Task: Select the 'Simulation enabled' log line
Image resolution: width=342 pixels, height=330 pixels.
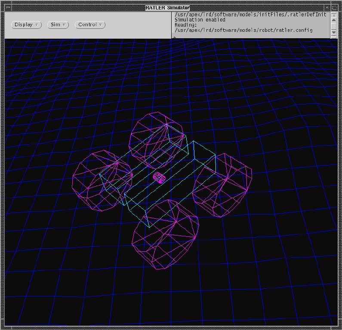Action: point(200,20)
